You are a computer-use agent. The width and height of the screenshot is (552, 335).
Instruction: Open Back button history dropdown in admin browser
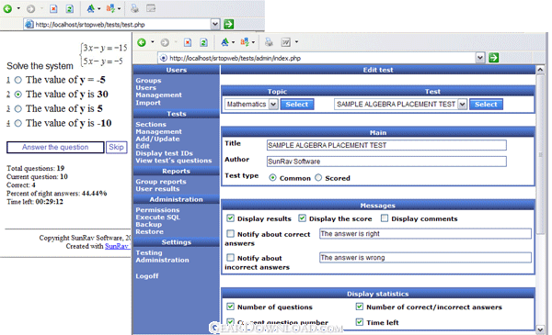point(153,42)
